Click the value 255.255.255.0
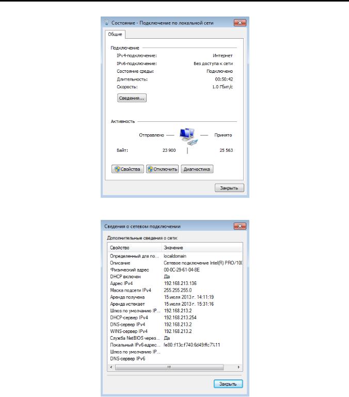 [178, 290]
